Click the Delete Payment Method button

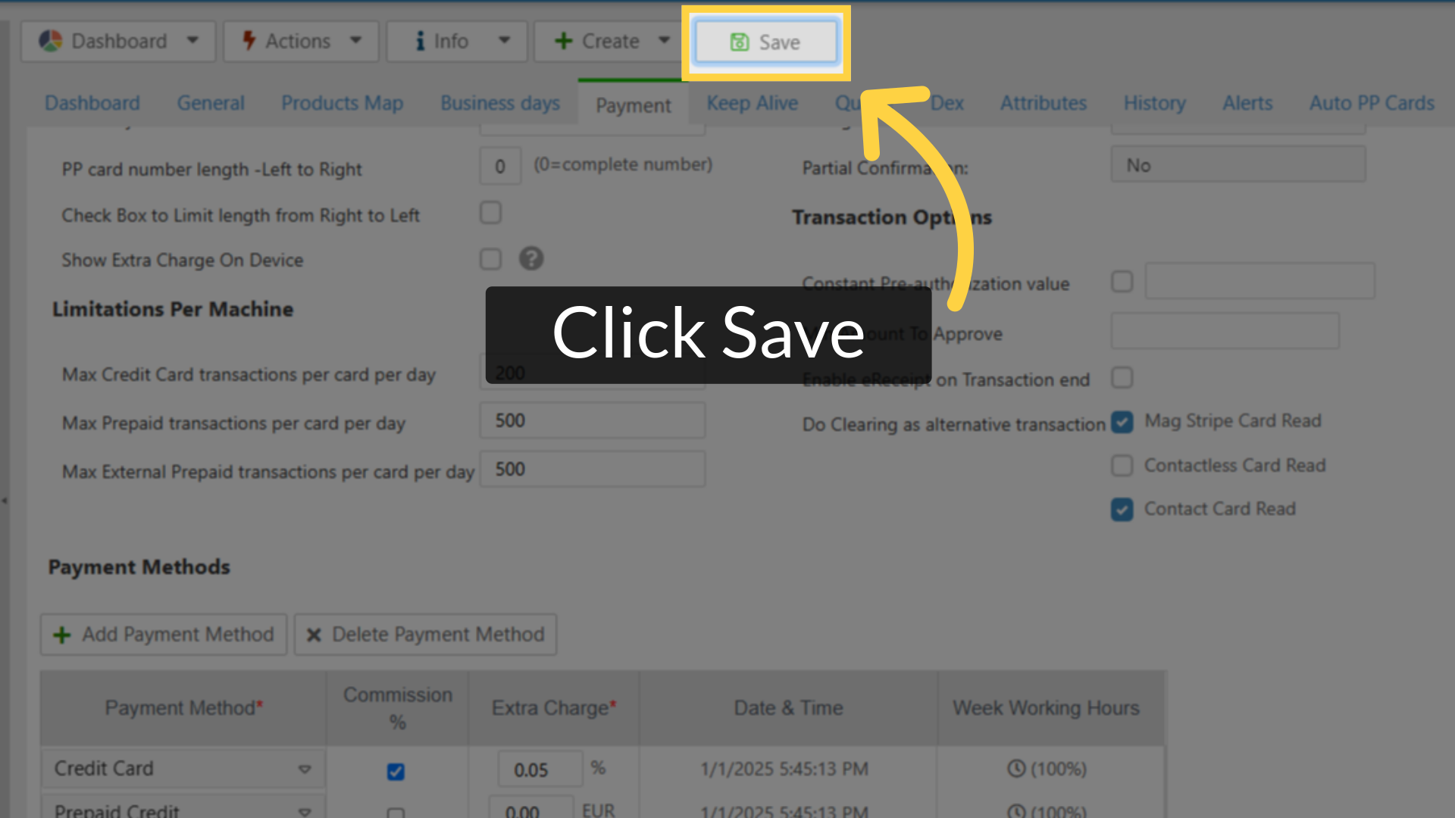coord(426,635)
